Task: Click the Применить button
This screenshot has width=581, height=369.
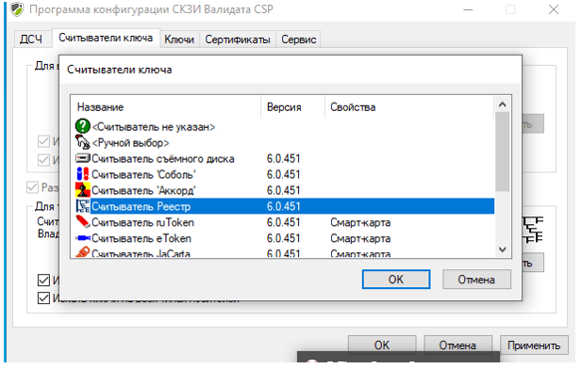Action: coord(534,345)
